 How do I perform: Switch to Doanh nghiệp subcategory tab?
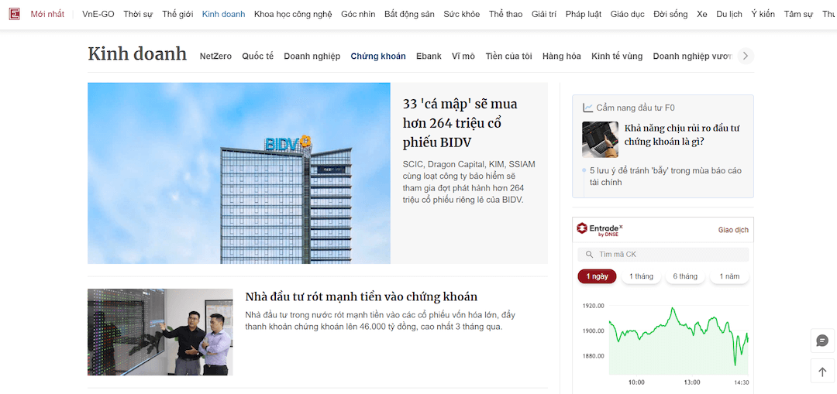312,56
